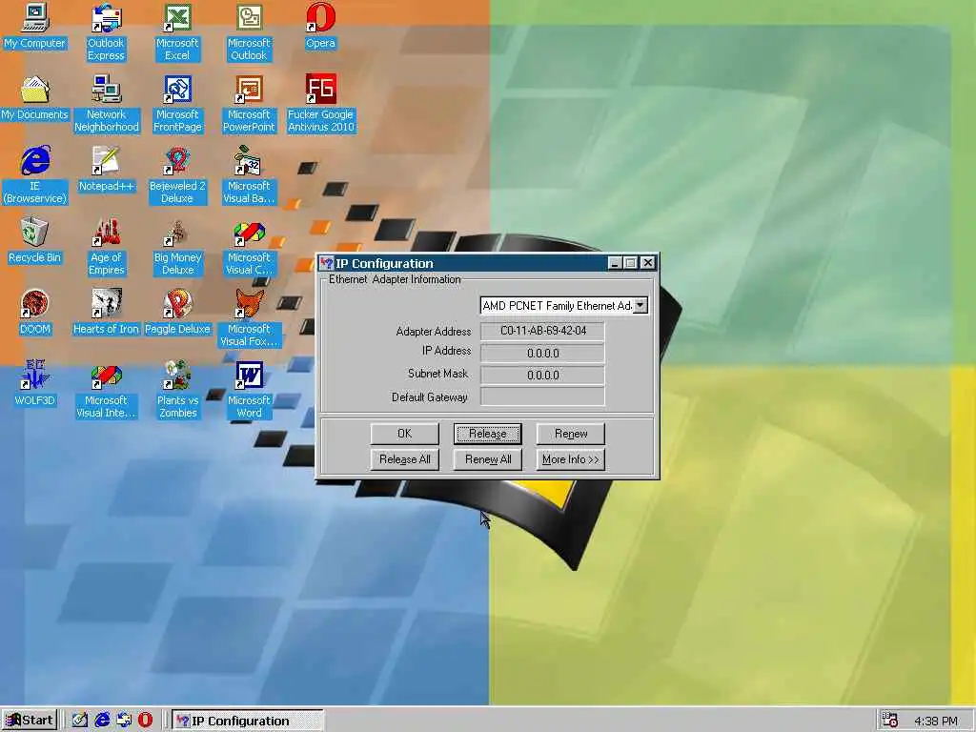Click the IP Address value field
This screenshot has width=976, height=732.
[542, 353]
